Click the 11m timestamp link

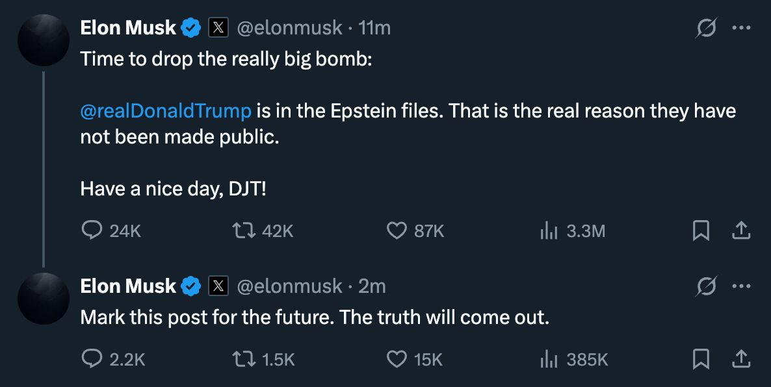(x=374, y=28)
